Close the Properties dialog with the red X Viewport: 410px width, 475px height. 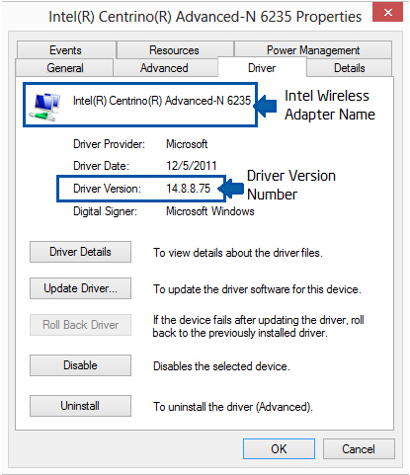pos(387,13)
